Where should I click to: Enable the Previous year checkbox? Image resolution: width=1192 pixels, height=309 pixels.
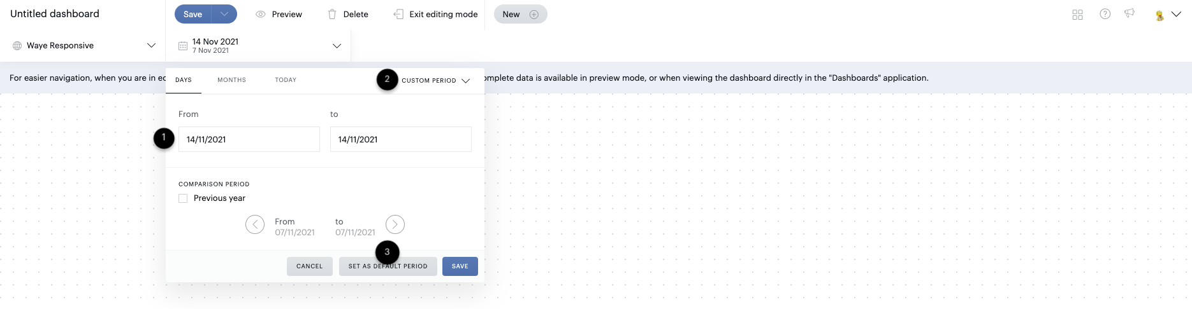point(183,198)
